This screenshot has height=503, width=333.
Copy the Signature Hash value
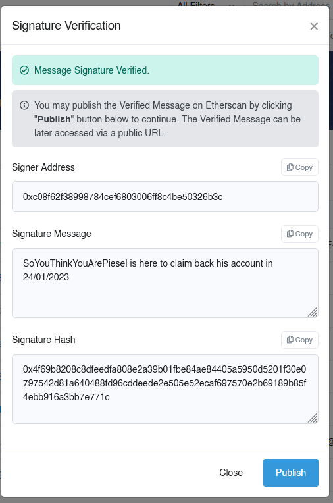299,340
